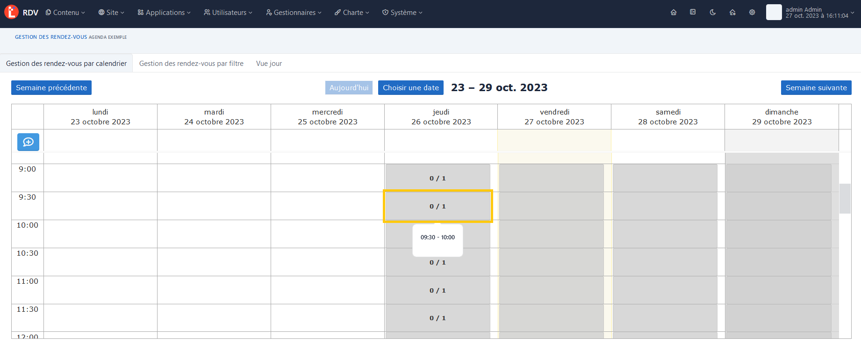
Task: Open the Utilisateurs menu
Action: coord(228,13)
